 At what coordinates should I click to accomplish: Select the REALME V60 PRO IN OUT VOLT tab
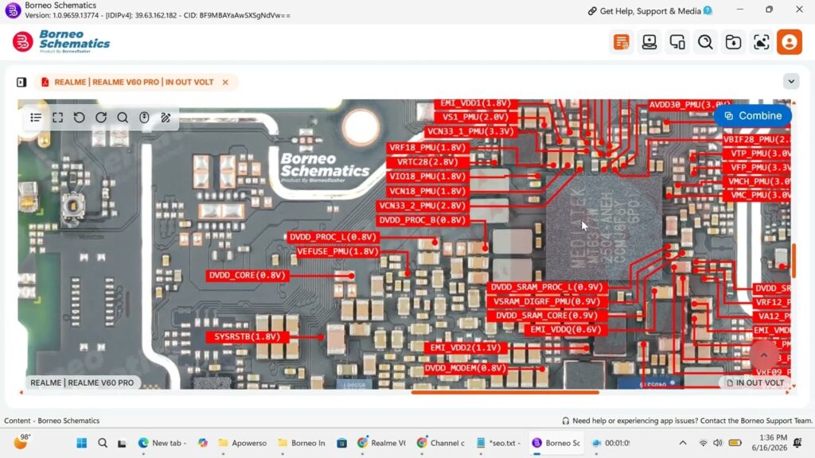pos(134,82)
